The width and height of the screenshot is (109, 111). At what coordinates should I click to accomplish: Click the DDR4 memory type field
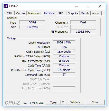tap(32, 22)
